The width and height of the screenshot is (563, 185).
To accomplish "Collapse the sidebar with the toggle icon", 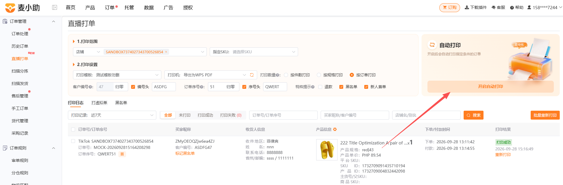I will pyautogui.click(x=55, y=7).
